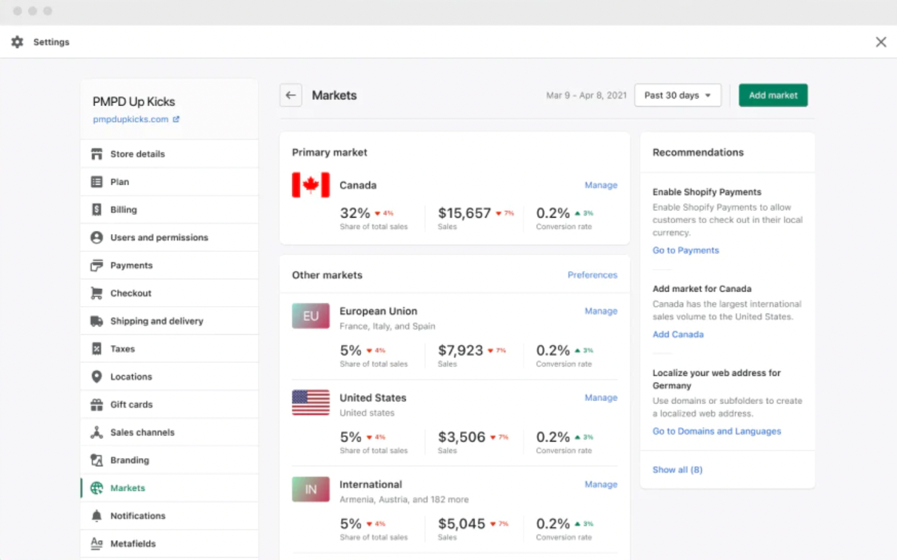Image resolution: width=897 pixels, height=560 pixels.
Task: Open the Past 30 days dropdown
Action: [678, 95]
